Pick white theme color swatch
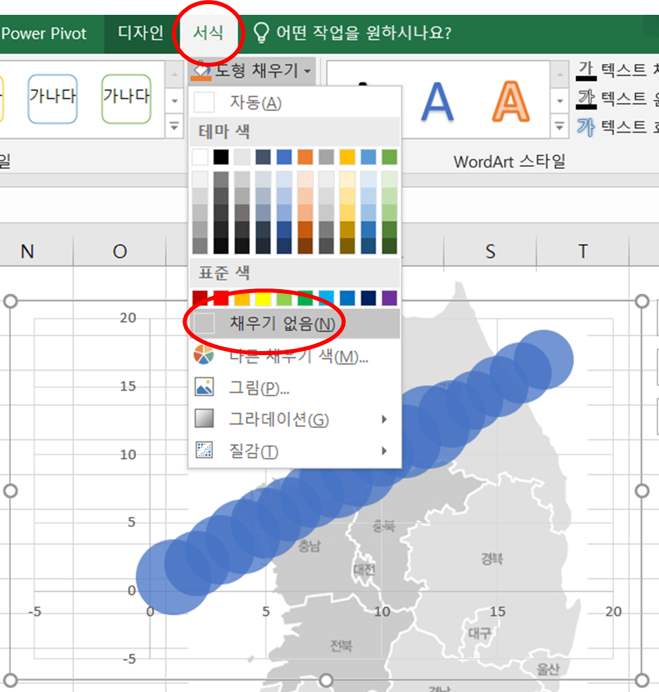This screenshot has width=659, height=692. click(200, 157)
